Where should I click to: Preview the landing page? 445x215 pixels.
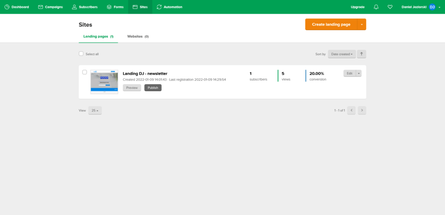coord(132,87)
